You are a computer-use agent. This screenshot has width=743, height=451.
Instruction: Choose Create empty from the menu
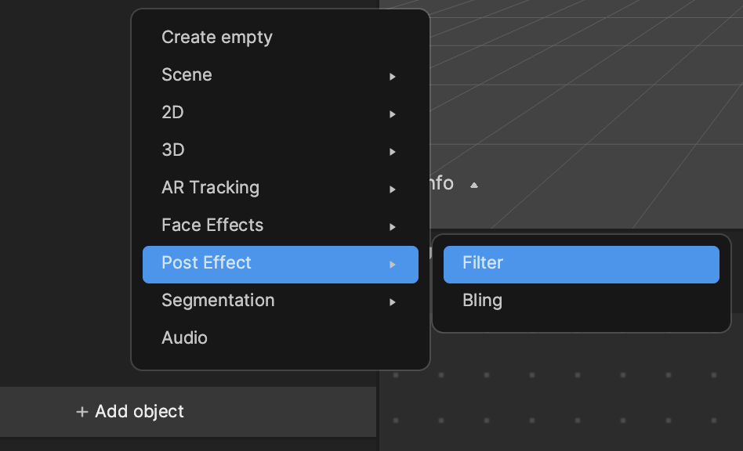[280, 38]
